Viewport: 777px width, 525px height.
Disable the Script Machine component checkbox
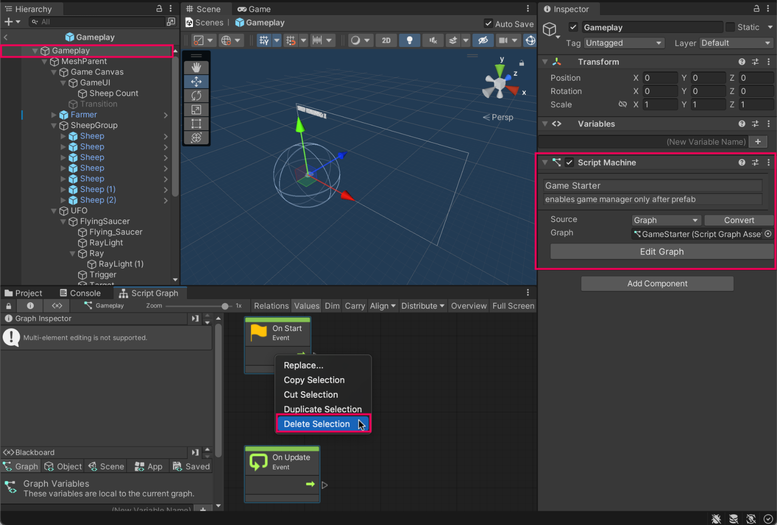point(569,163)
